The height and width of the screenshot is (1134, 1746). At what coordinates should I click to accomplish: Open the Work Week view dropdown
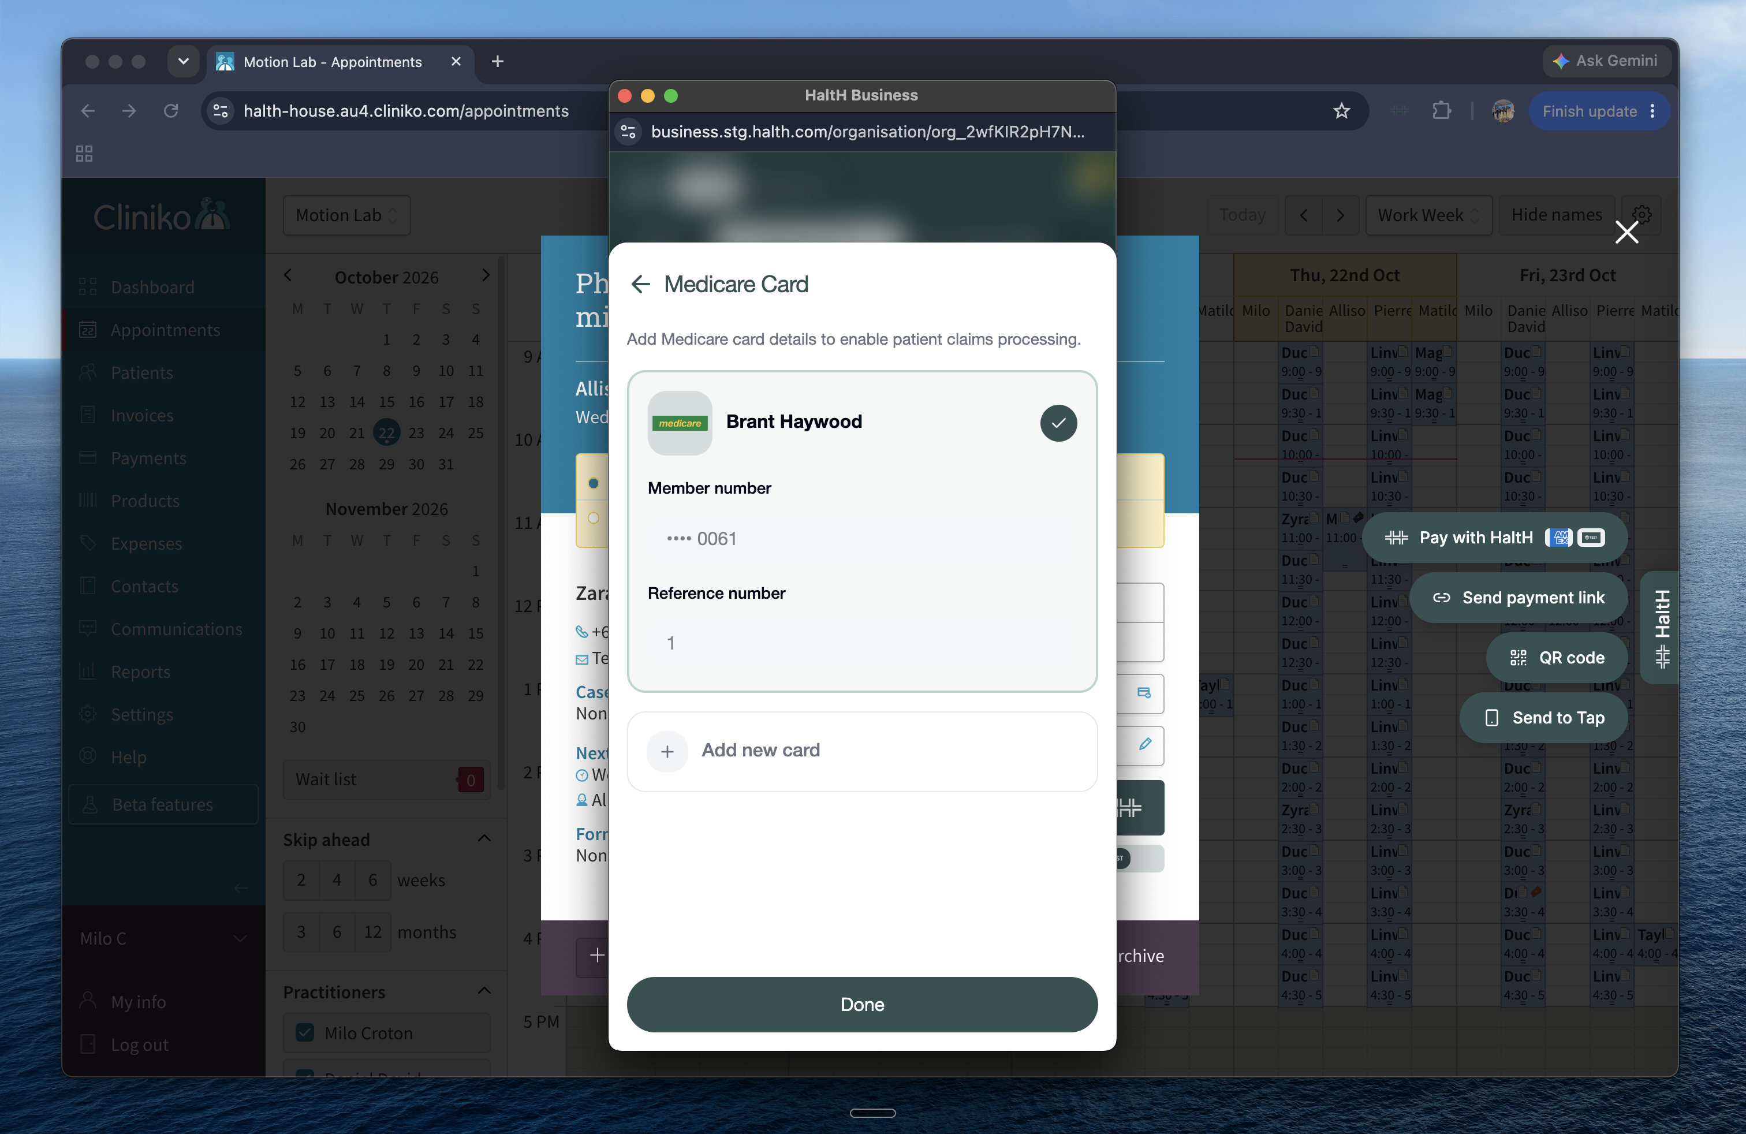point(1428,215)
